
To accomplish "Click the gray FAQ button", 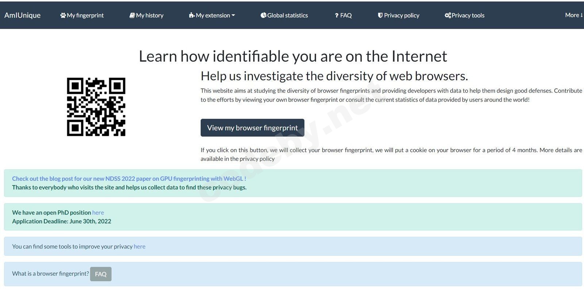I will coord(101,274).
